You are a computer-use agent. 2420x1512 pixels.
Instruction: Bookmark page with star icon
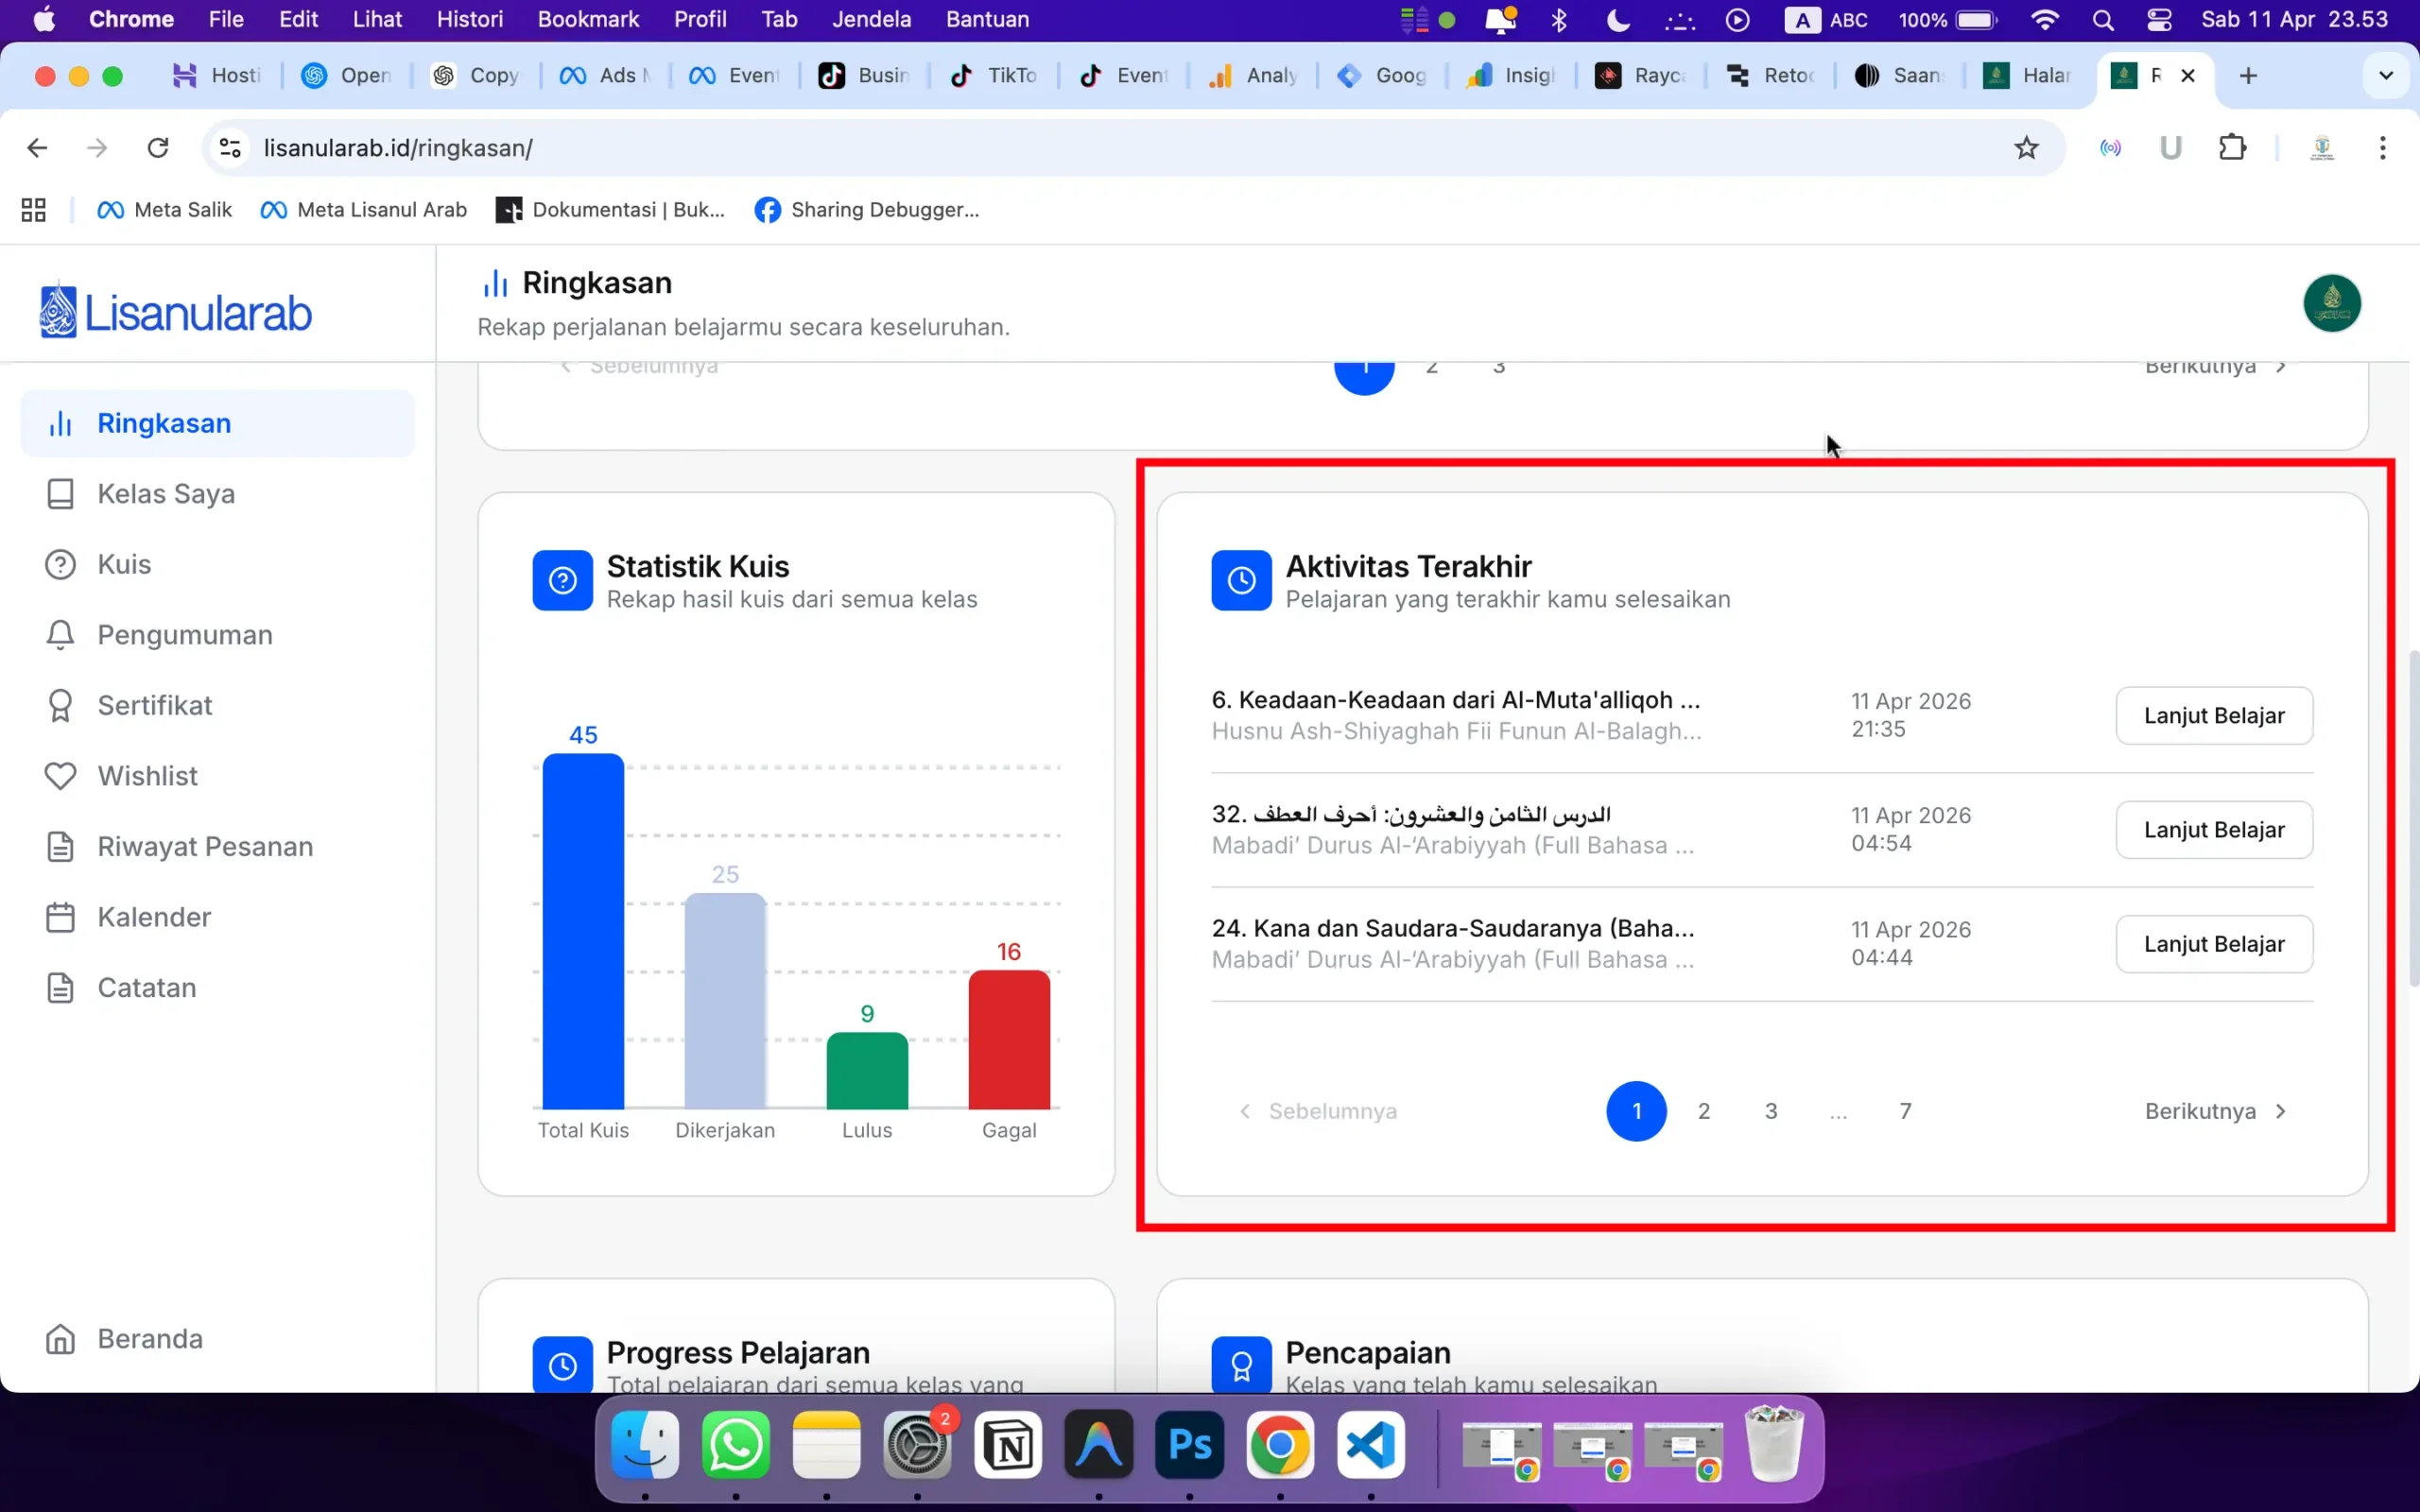point(2026,148)
